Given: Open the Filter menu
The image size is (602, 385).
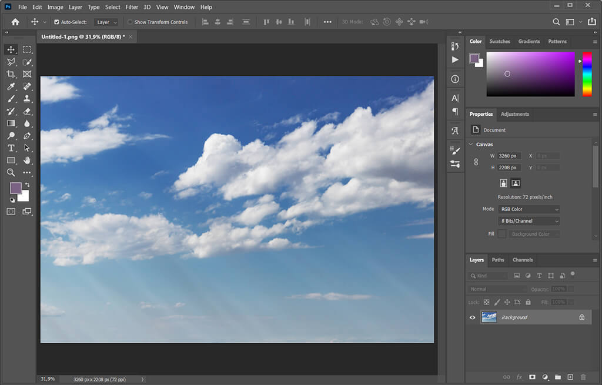Looking at the screenshot, I should coord(132,7).
